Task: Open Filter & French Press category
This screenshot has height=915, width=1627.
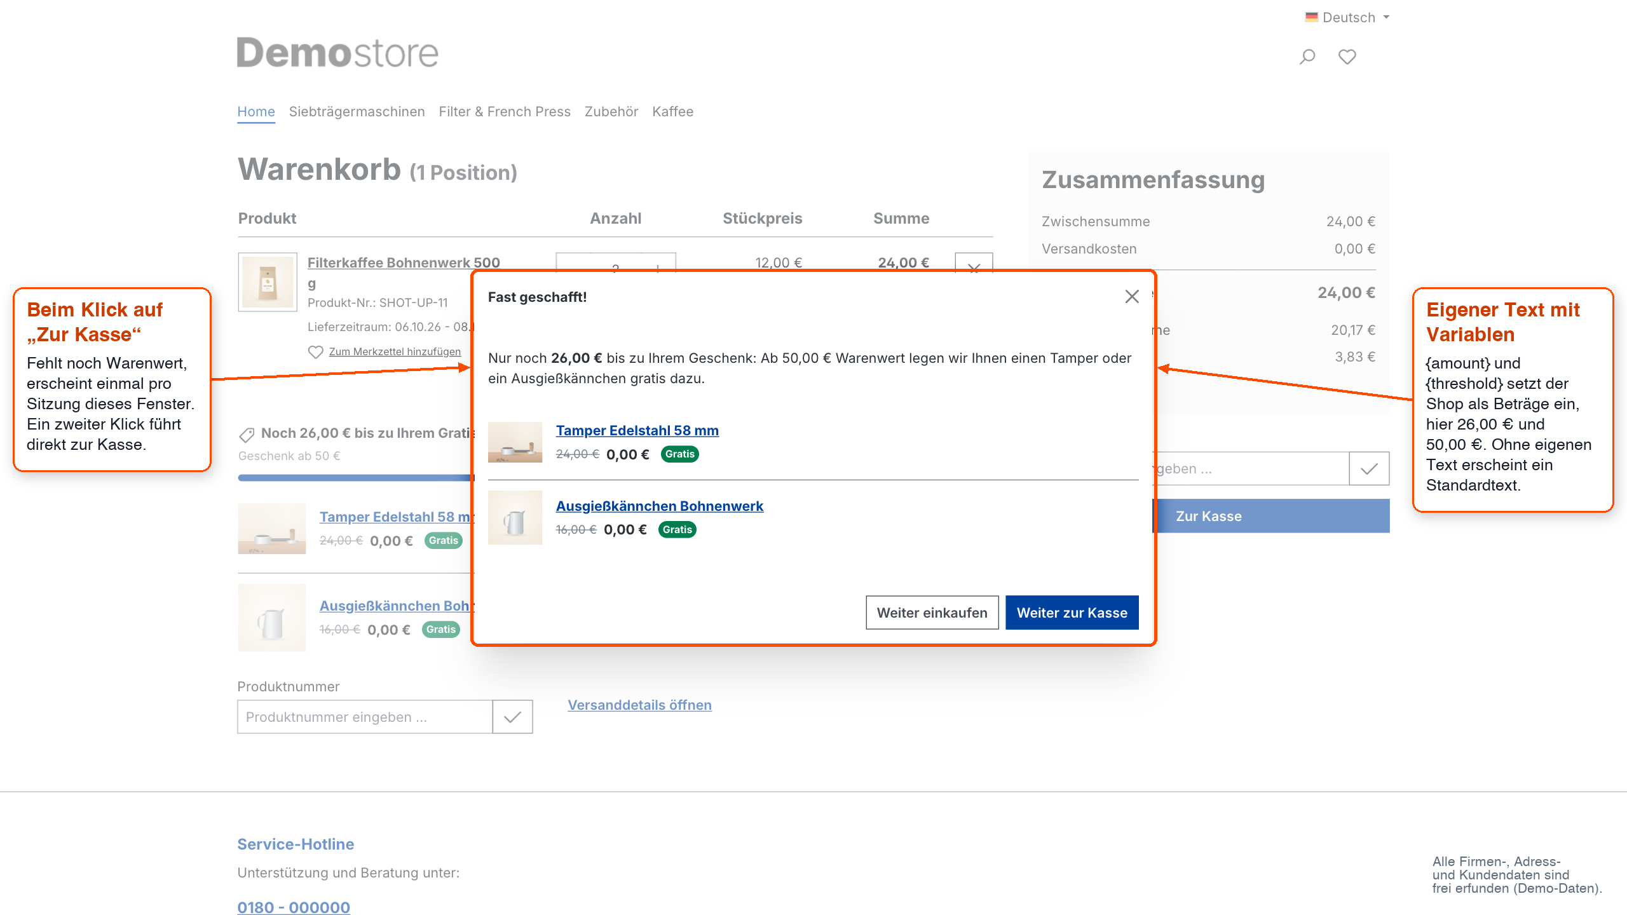Action: [x=505, y=112]
